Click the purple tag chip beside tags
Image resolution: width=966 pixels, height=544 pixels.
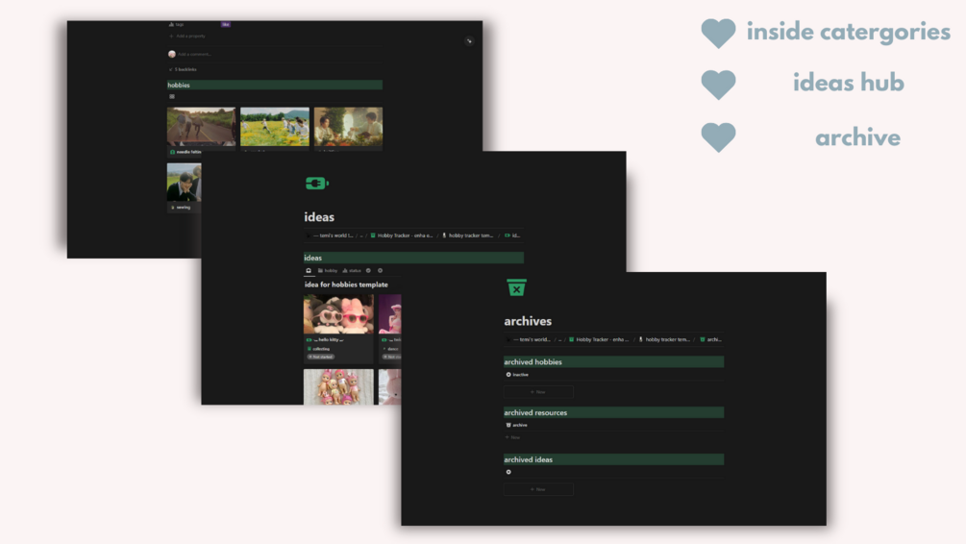pyautogui.click(x=226, y=25)
